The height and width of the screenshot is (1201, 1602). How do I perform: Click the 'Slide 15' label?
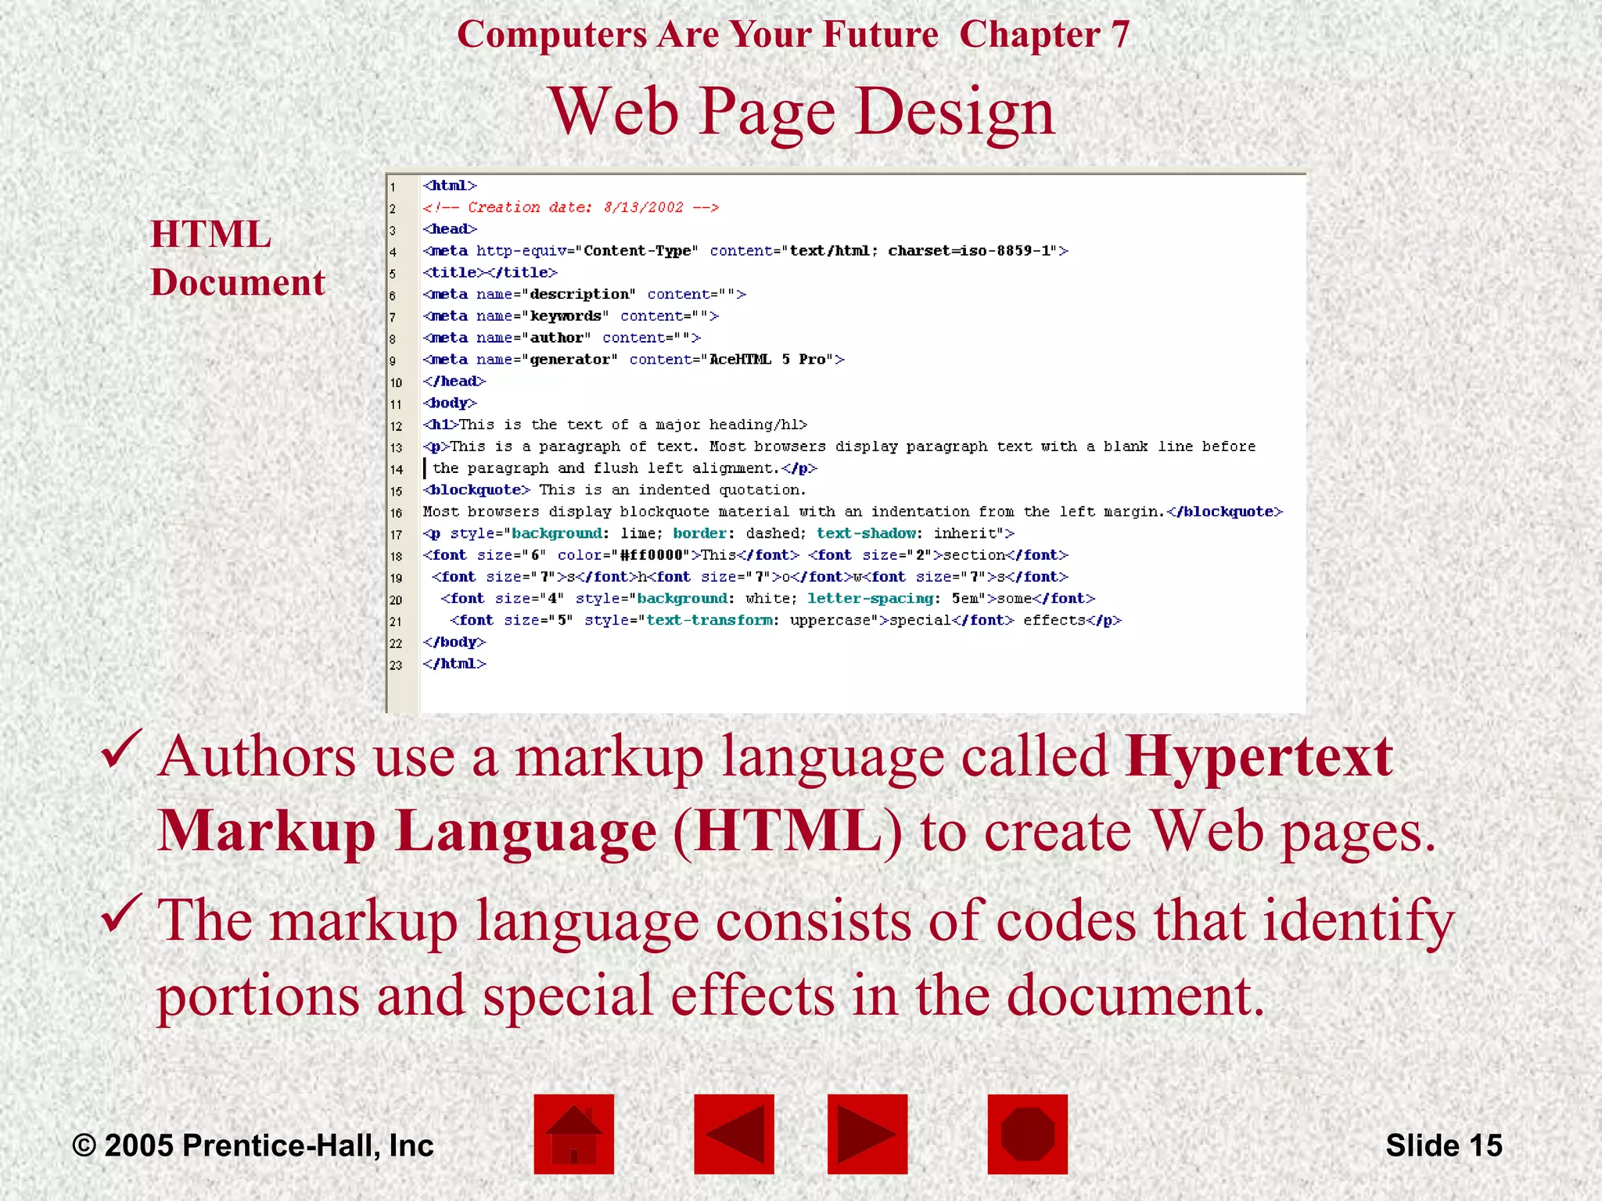[1444, 1145]
